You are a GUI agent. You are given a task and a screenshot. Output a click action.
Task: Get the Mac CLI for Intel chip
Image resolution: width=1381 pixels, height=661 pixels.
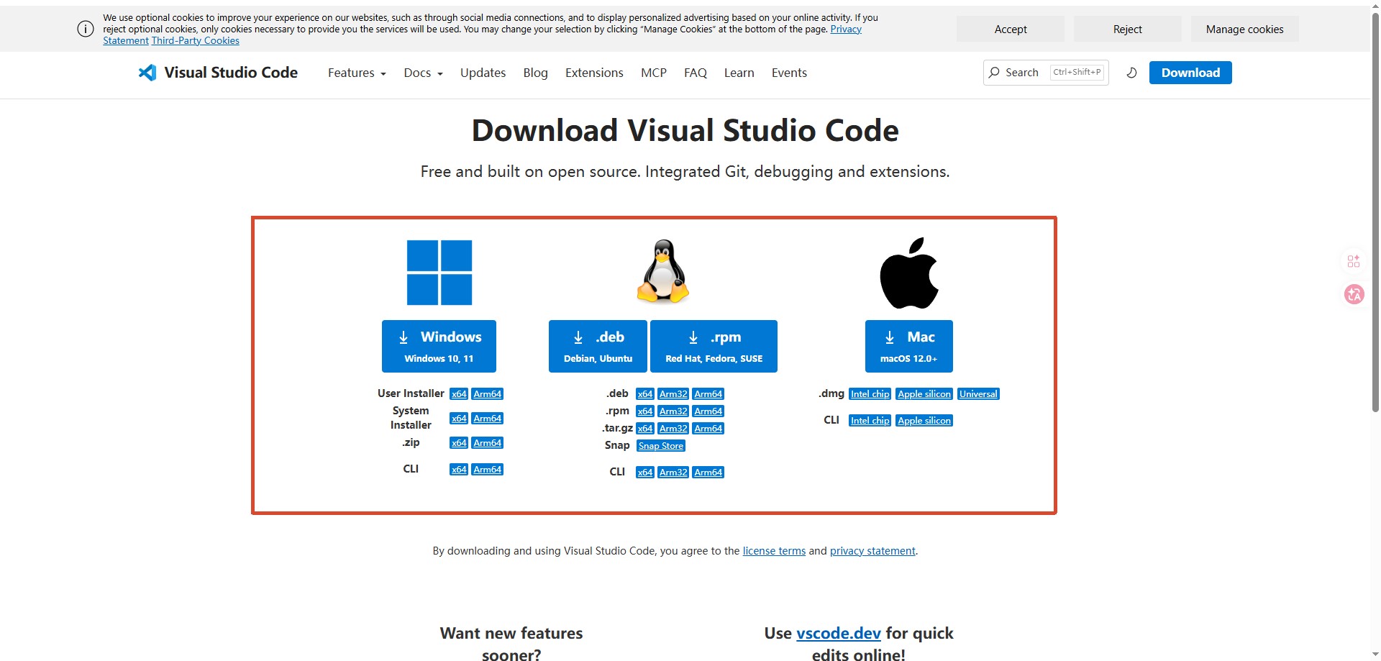click(870, 421)
